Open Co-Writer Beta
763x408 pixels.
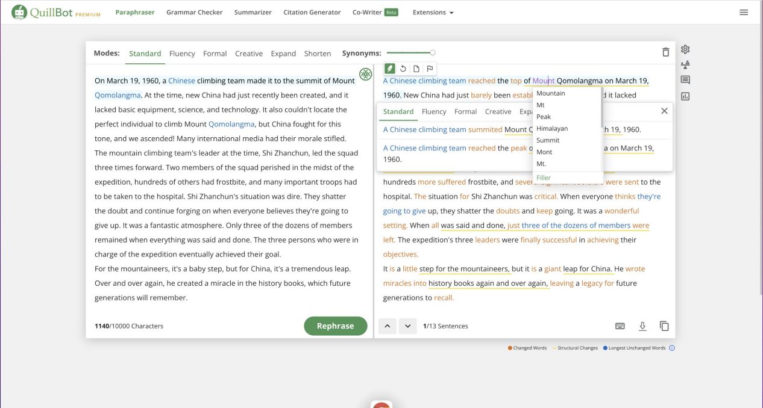coord(375,12)
